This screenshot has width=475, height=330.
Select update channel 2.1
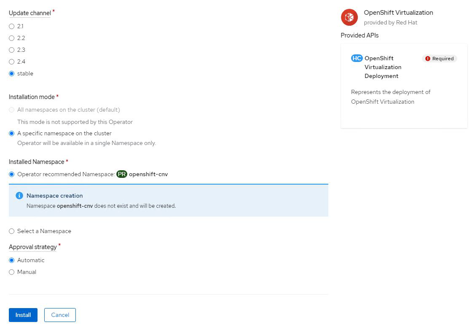tap(12, 26)
